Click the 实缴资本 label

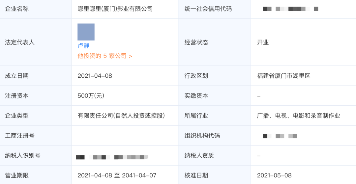click(196, 96)
